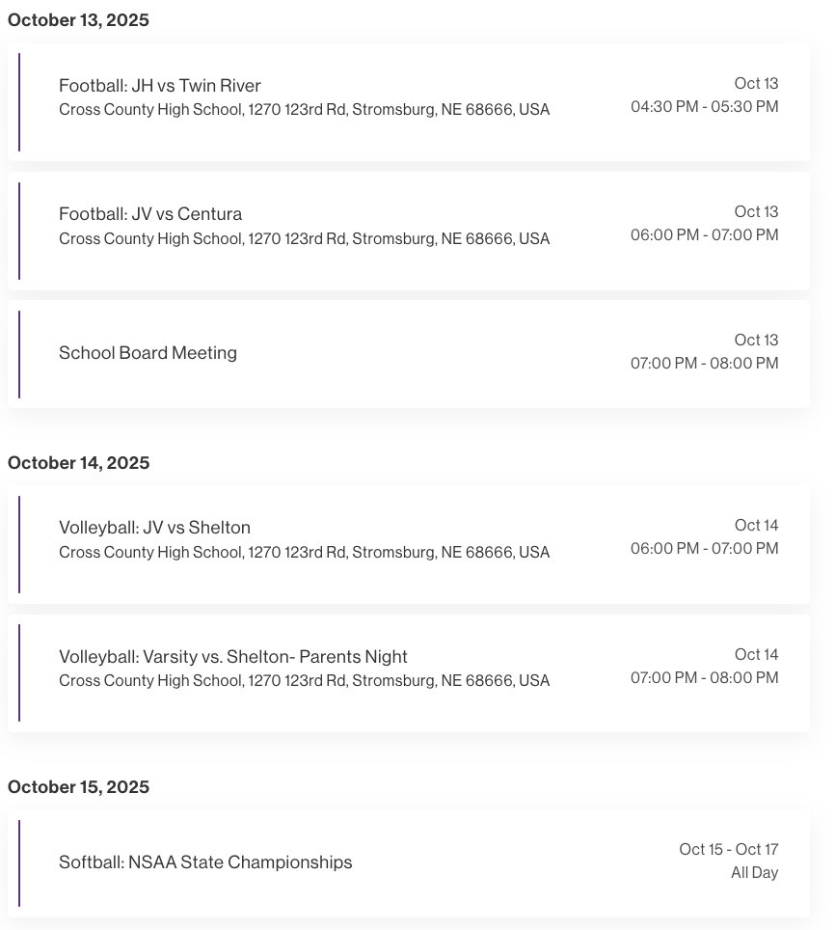The width and height of the screenshot is (835, 930).
Task: Click the October 13, 2025 date heading
Action: [78, 20]
